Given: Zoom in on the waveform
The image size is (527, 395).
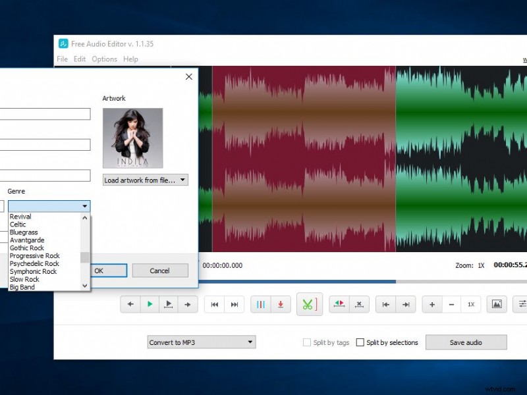Looking at the screenshot, I should click(x=431, y=304).
